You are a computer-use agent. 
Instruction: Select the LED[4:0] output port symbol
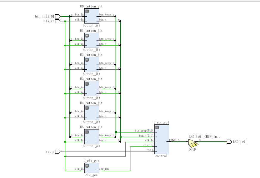[230, 142]
